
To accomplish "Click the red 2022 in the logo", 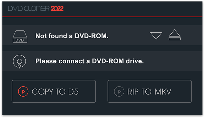I will click(57, 8).
